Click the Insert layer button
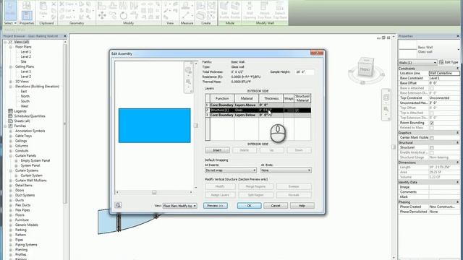Image resolution: width=463 pixels, height=260 pixels. 217,150
